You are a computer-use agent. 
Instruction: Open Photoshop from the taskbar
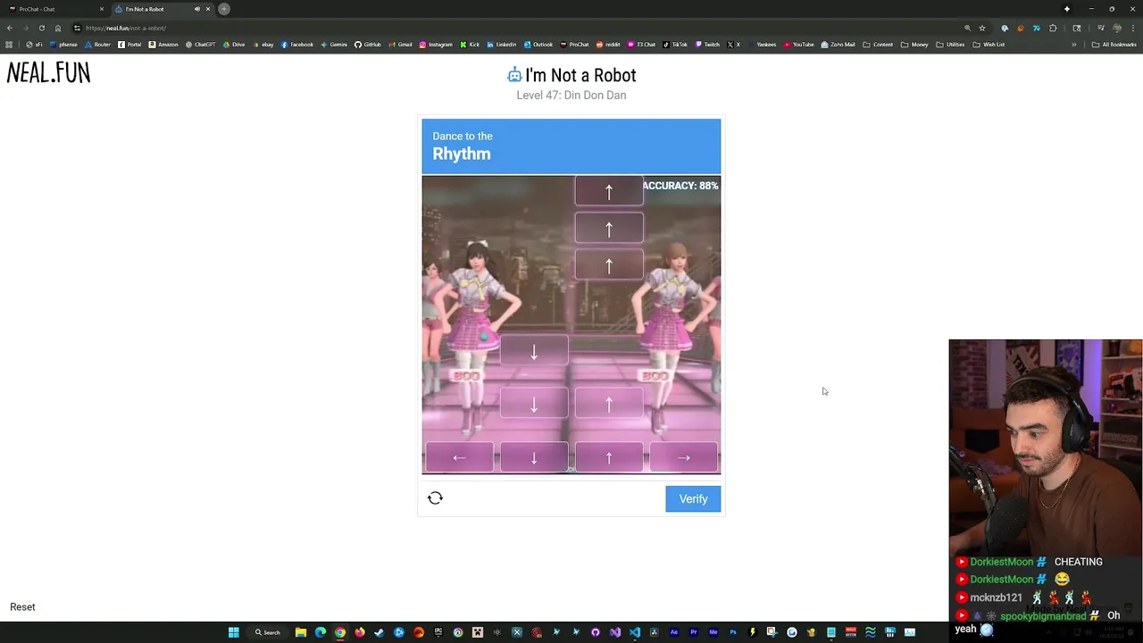point(733,632)
